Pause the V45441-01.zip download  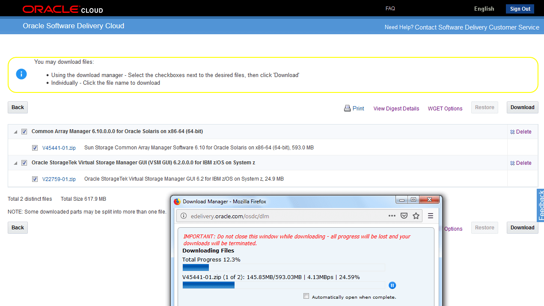(392, 285)
